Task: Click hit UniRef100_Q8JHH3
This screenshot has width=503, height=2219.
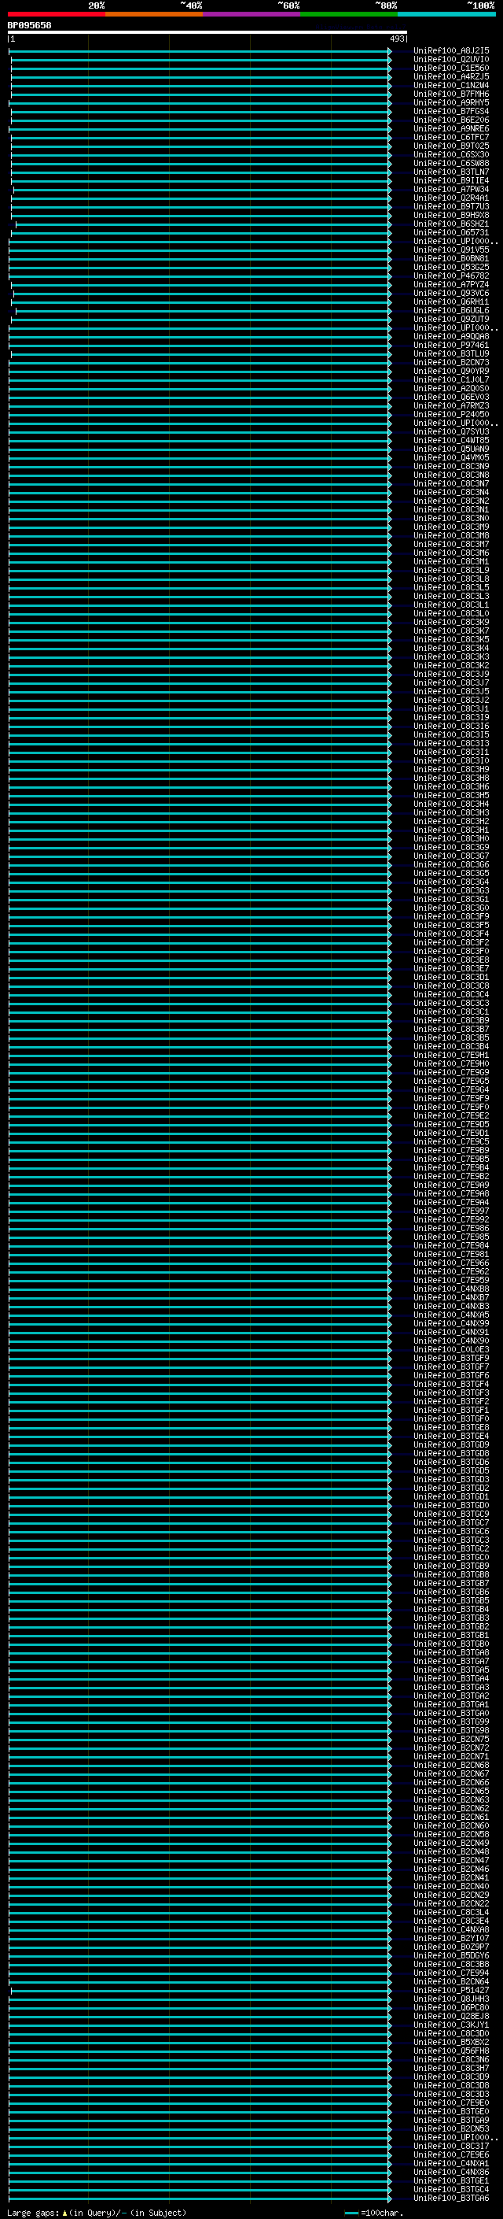Action: pos(451,1999)
